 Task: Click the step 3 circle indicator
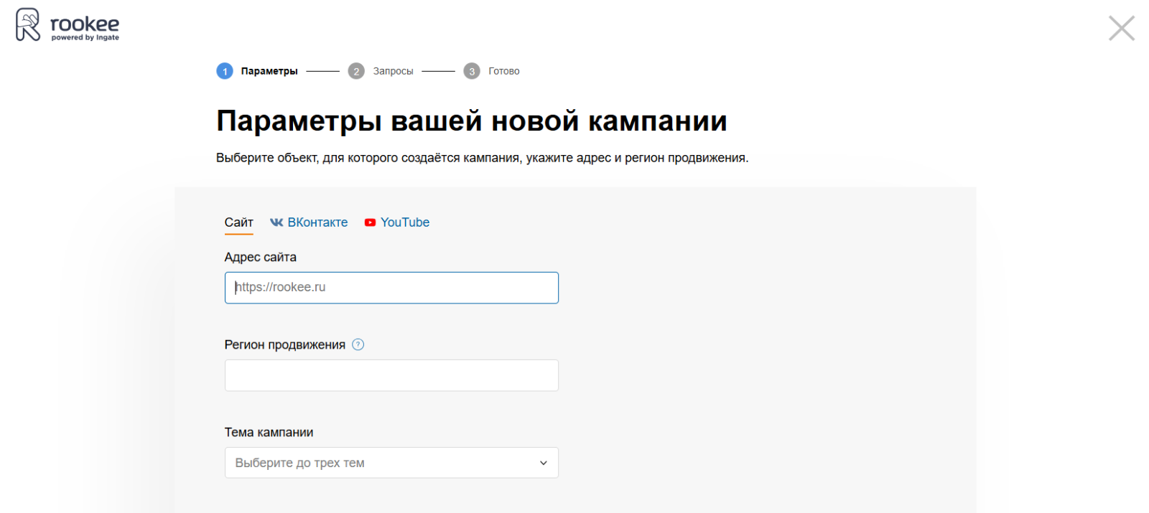(x=472, y=71)
